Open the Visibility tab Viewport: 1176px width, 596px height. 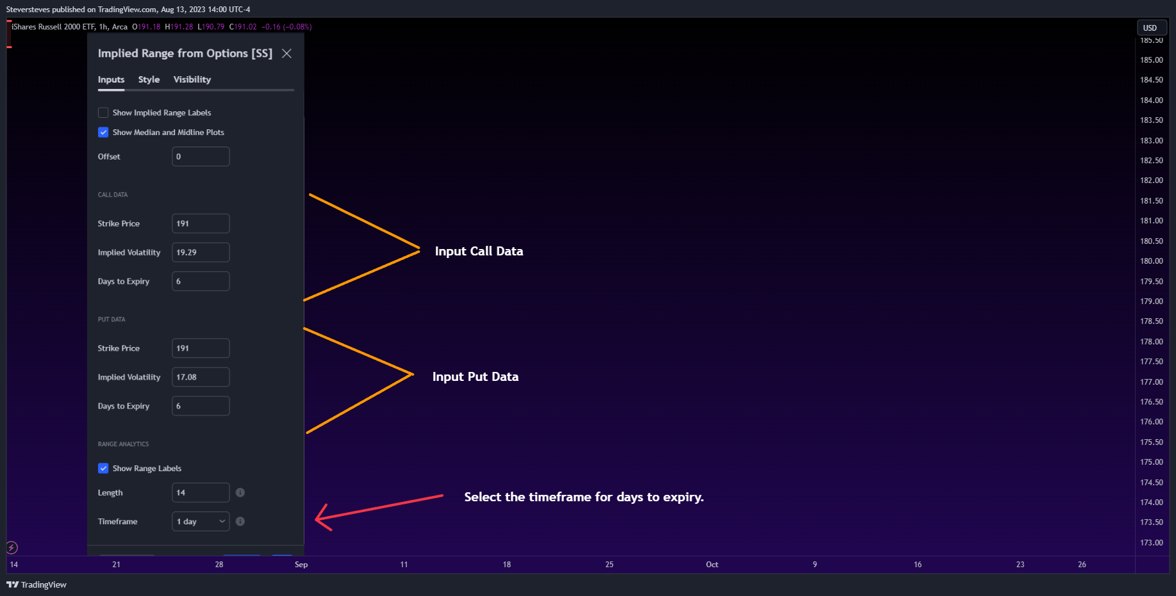coord(192,79)
